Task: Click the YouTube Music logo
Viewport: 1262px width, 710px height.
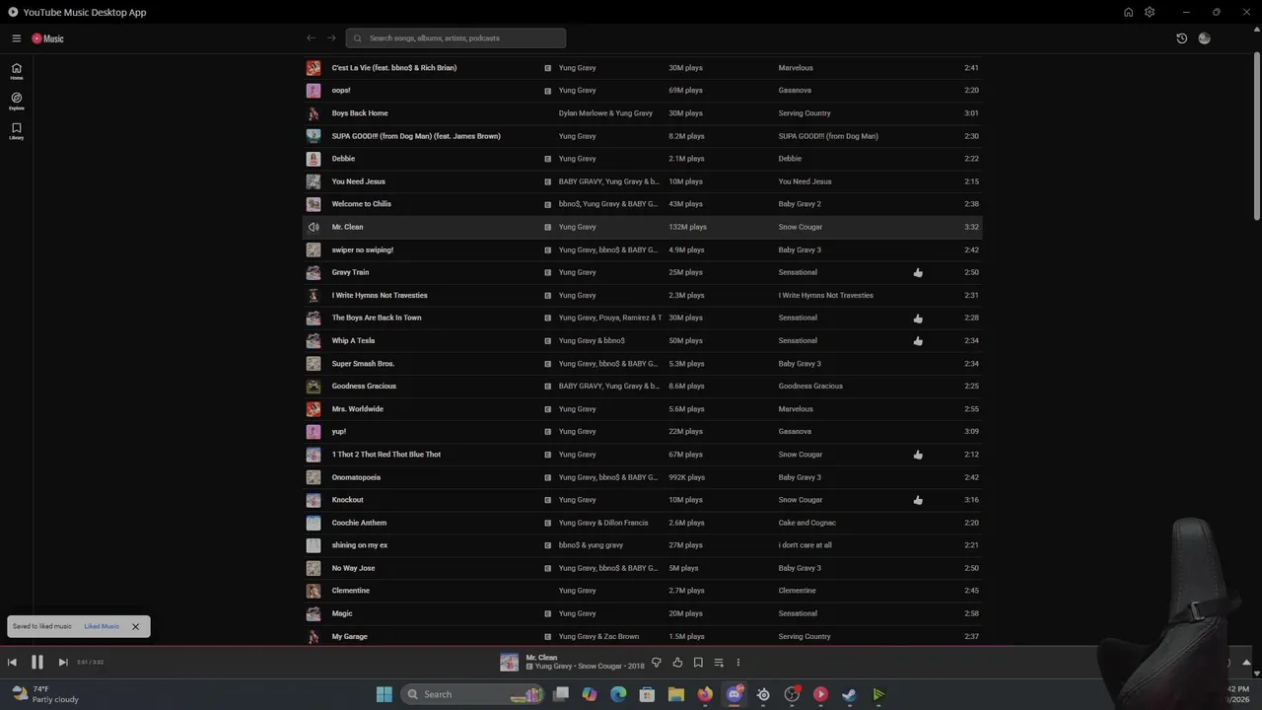Action: tap(47, 38)
